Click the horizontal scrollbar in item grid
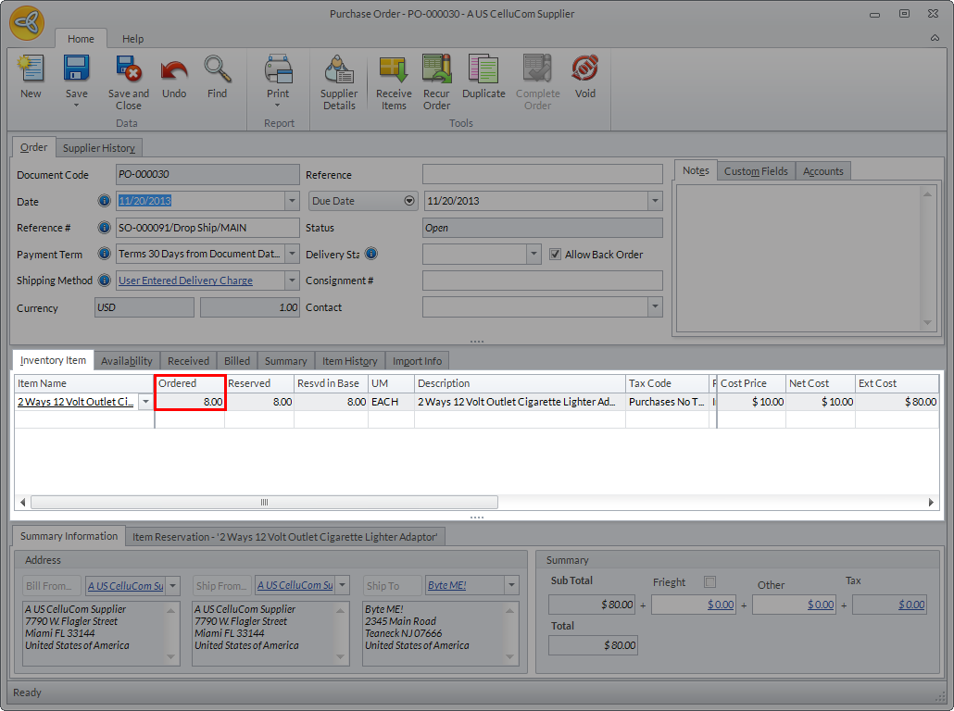Viewport: 954px width, 711px height. point(264,502)
